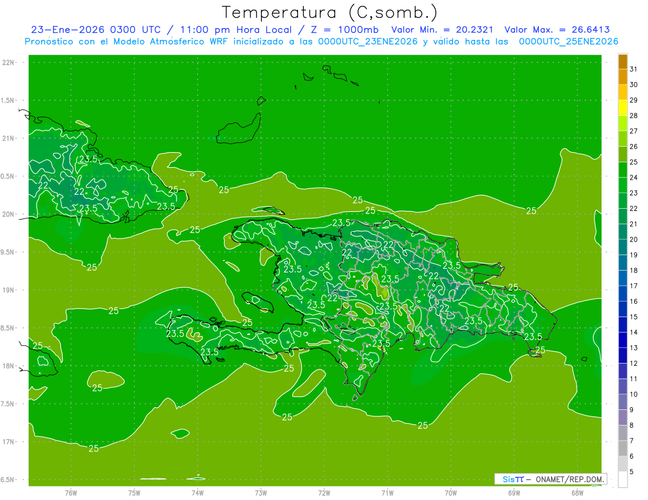Image resolution: width=648 pixels, height=500 pixels.
Task: Pick the yellow swatch between 28 and 29
Action: [623, 108]
